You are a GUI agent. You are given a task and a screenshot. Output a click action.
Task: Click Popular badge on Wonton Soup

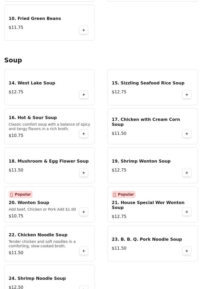[x=20, y=194]
